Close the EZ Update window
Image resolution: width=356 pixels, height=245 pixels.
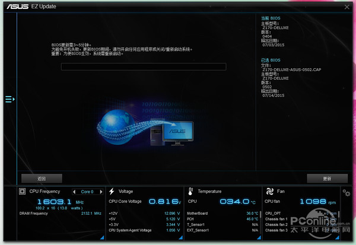[x=347, y=7]
